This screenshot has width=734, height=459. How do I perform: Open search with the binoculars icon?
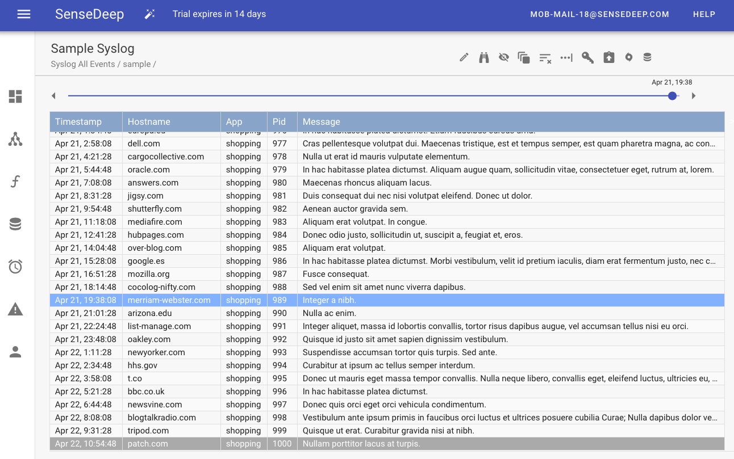point(484,57)
